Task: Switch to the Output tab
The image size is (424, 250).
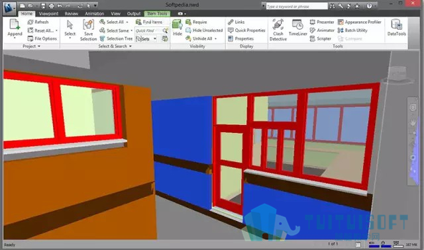Action: pos(134,13)
